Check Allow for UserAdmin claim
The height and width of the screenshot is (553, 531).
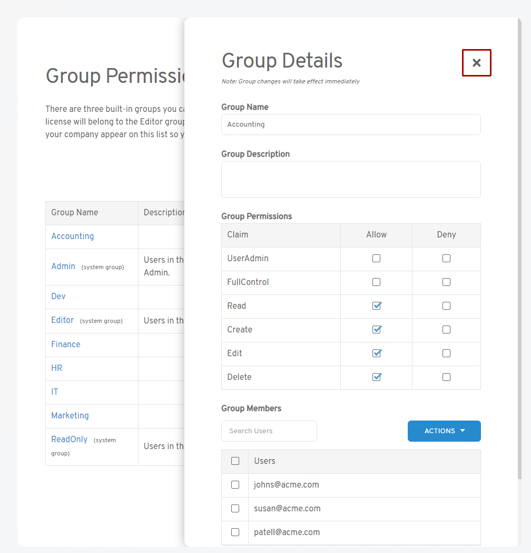tap(376, 259)
